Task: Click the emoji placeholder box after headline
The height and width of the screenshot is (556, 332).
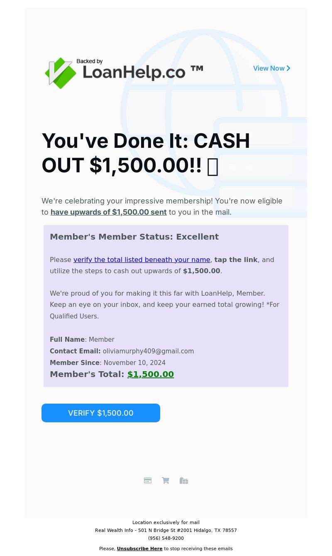Action: click(212, 167)
